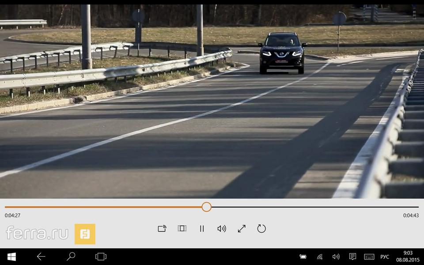The image size is (424, 265).
Task: Show the touch keyboard
Action: (x=369, y=257)
